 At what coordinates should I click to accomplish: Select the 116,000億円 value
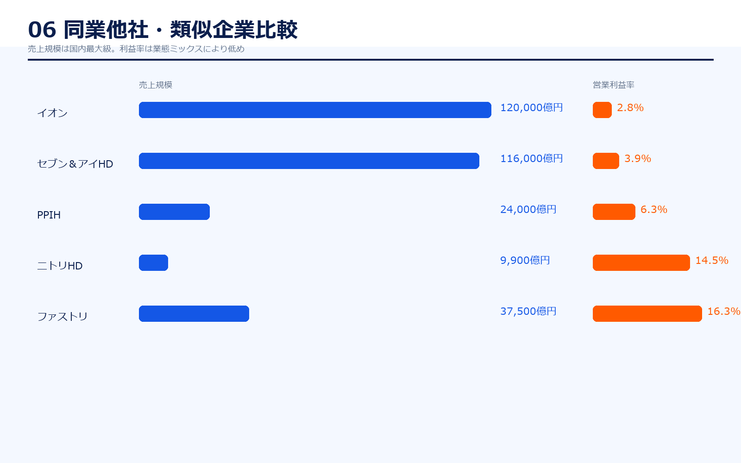pyautogui.click(x=532, y=158)
